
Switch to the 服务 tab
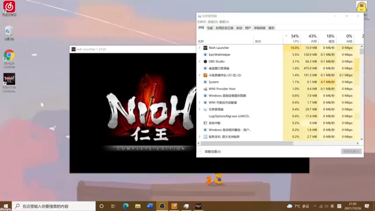click(271, 28)
